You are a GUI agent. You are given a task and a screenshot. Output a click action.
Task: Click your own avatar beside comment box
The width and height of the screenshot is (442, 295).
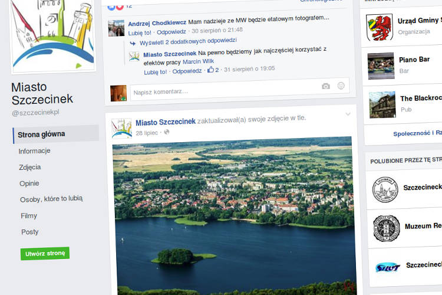(118, 93)
